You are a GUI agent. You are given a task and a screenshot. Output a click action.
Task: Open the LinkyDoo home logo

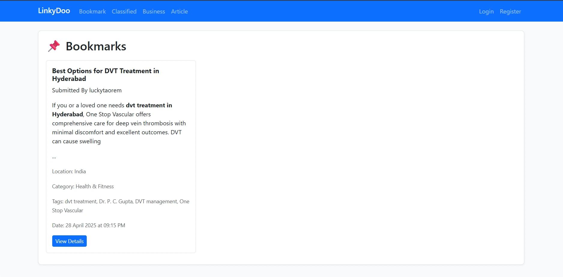54,11
